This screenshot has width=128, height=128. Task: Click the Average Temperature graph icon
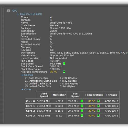pyautogui.click(x=64, y=72)
